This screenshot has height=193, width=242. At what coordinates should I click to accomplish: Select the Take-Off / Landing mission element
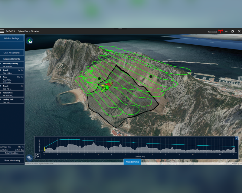[12, 65]
